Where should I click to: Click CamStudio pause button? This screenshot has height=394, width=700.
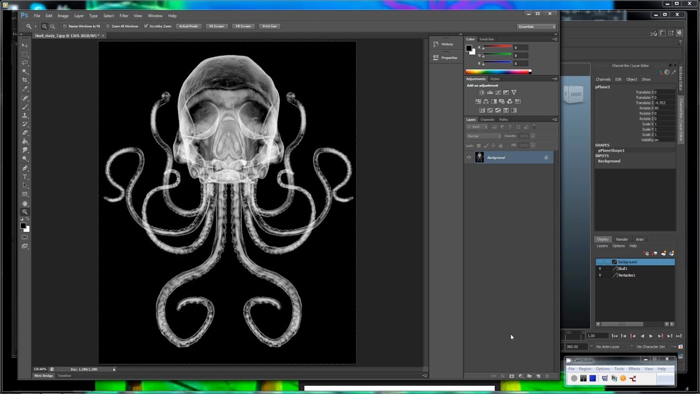tap(584, 378)
